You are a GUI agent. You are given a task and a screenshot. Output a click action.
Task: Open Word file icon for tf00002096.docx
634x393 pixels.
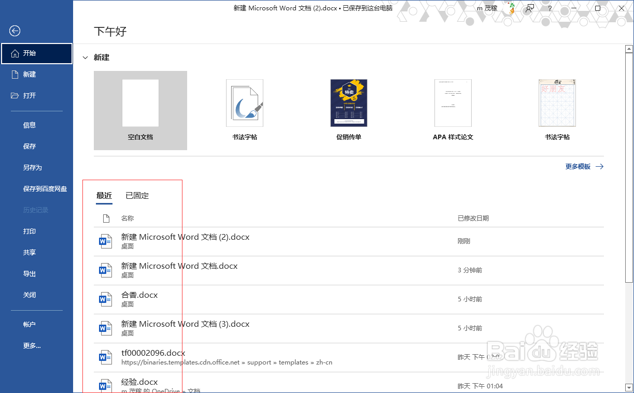click(106, 357)
